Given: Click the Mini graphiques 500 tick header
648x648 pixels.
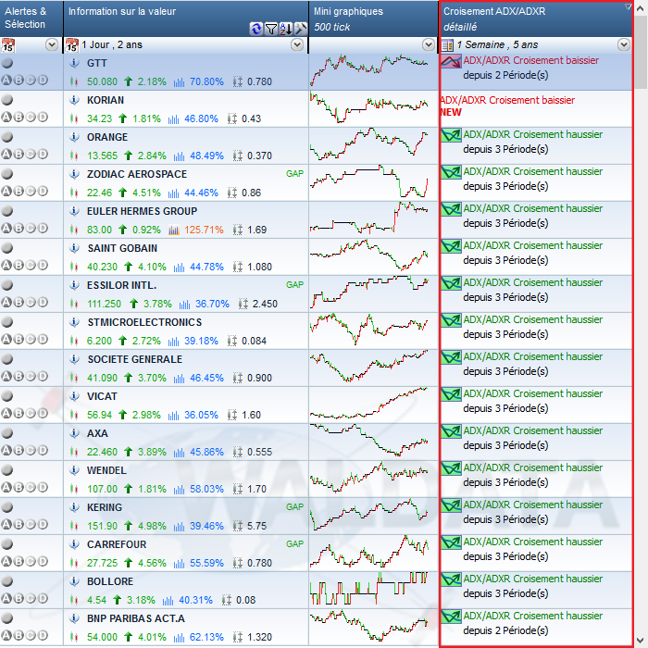Looking at the screenshot, I should 374,19.
